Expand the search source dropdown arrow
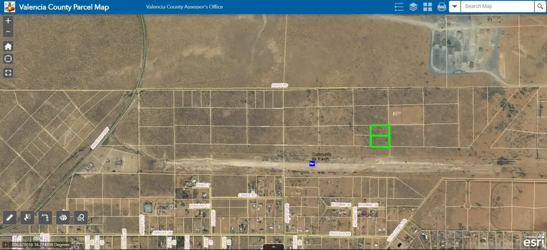The width and height of the screenshot is (547, 250). click(x=454, y=6)
